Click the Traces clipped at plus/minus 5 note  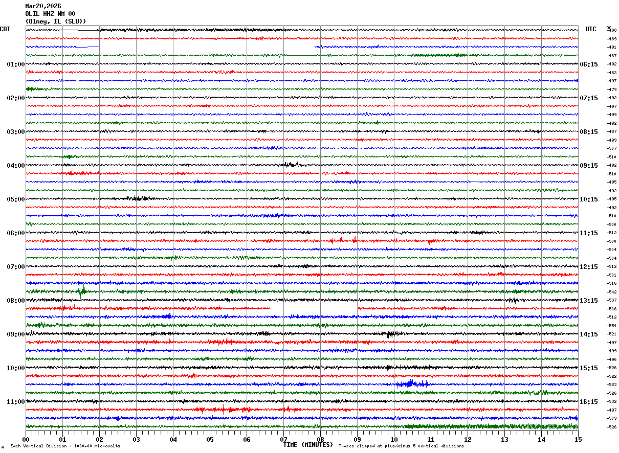coord(401,446)
